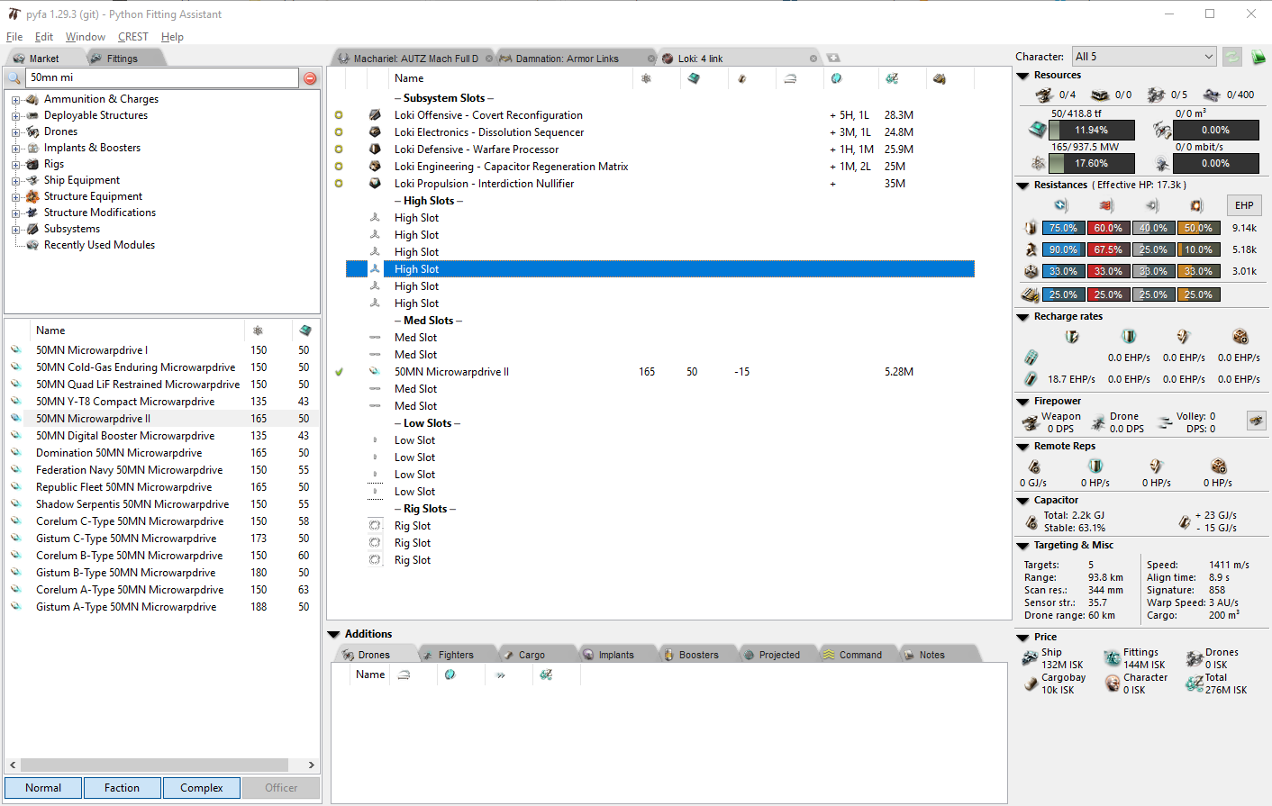Collapse the Resources panel section
1272x806 pixels.
point(1022,76)
